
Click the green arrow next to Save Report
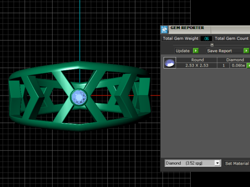coord(246,51)
